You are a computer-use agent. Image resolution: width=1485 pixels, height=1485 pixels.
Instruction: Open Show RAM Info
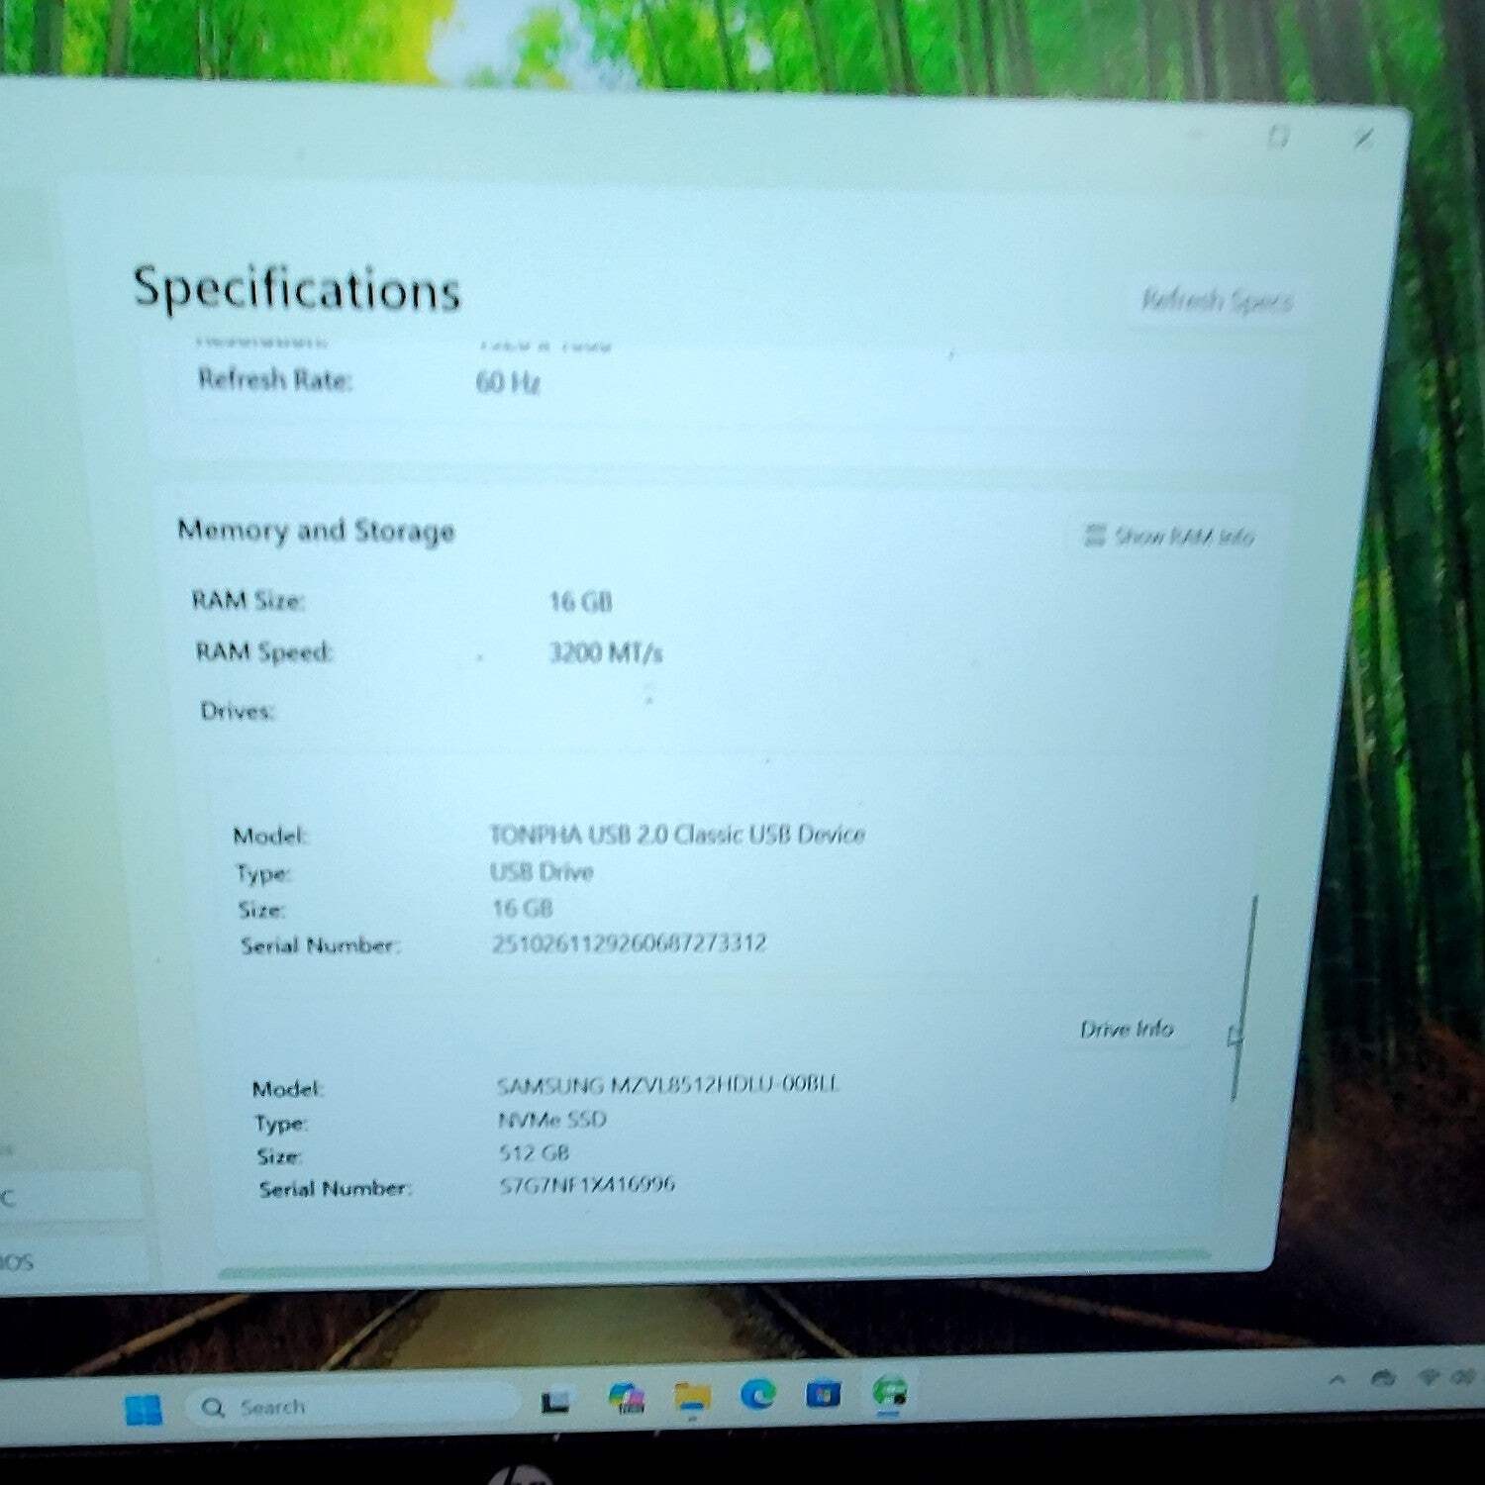(x=1169, y=536)
